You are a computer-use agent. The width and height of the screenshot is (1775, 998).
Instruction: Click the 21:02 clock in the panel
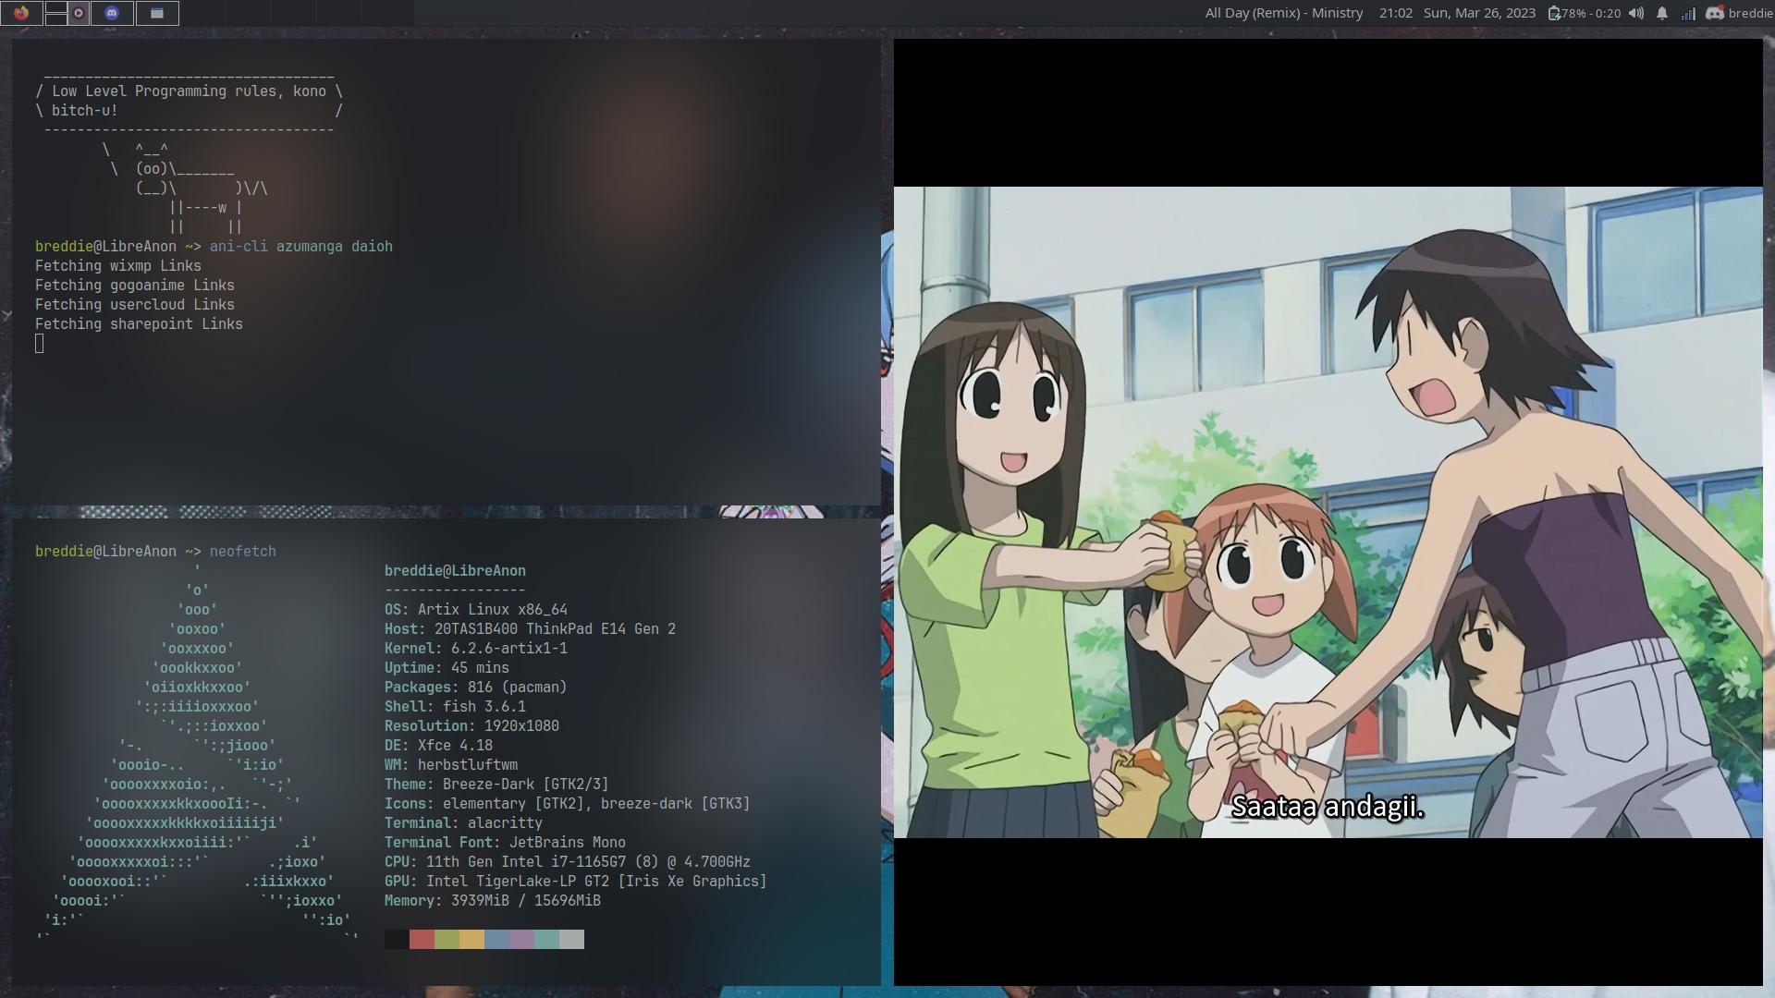point(1395,13)
